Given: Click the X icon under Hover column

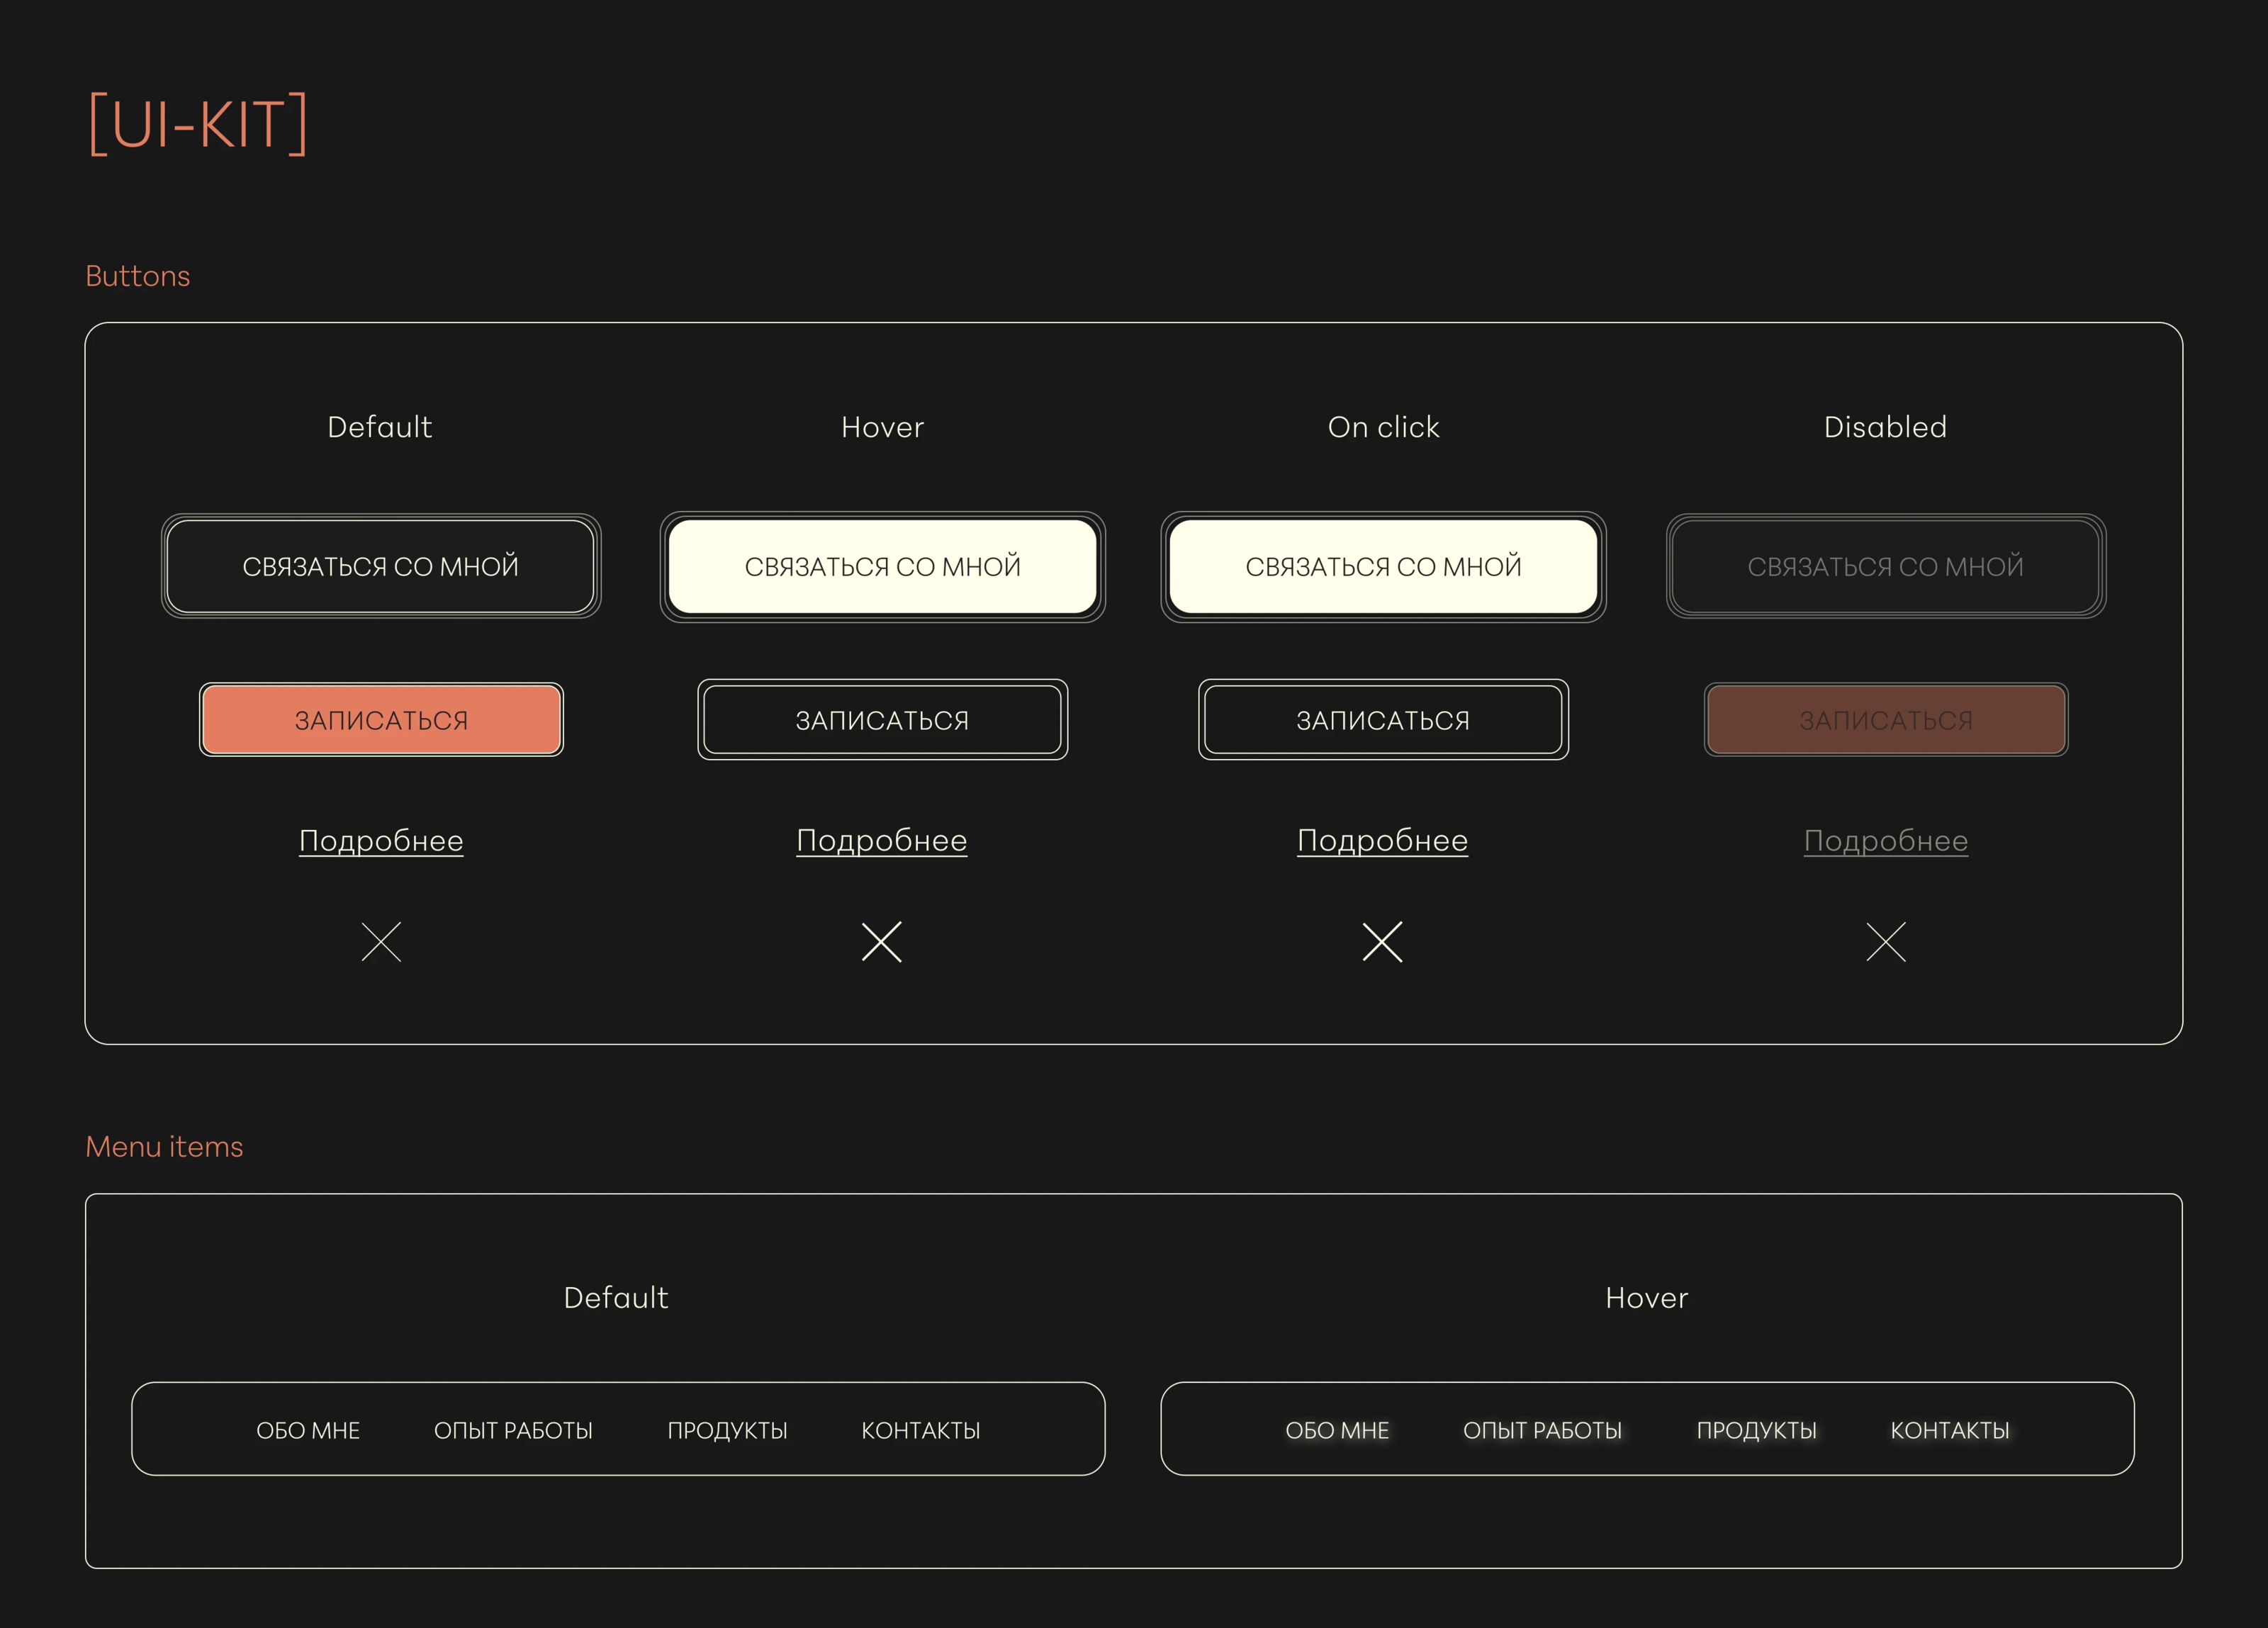Looking at the screenshot, I should (x=882, y=942).
